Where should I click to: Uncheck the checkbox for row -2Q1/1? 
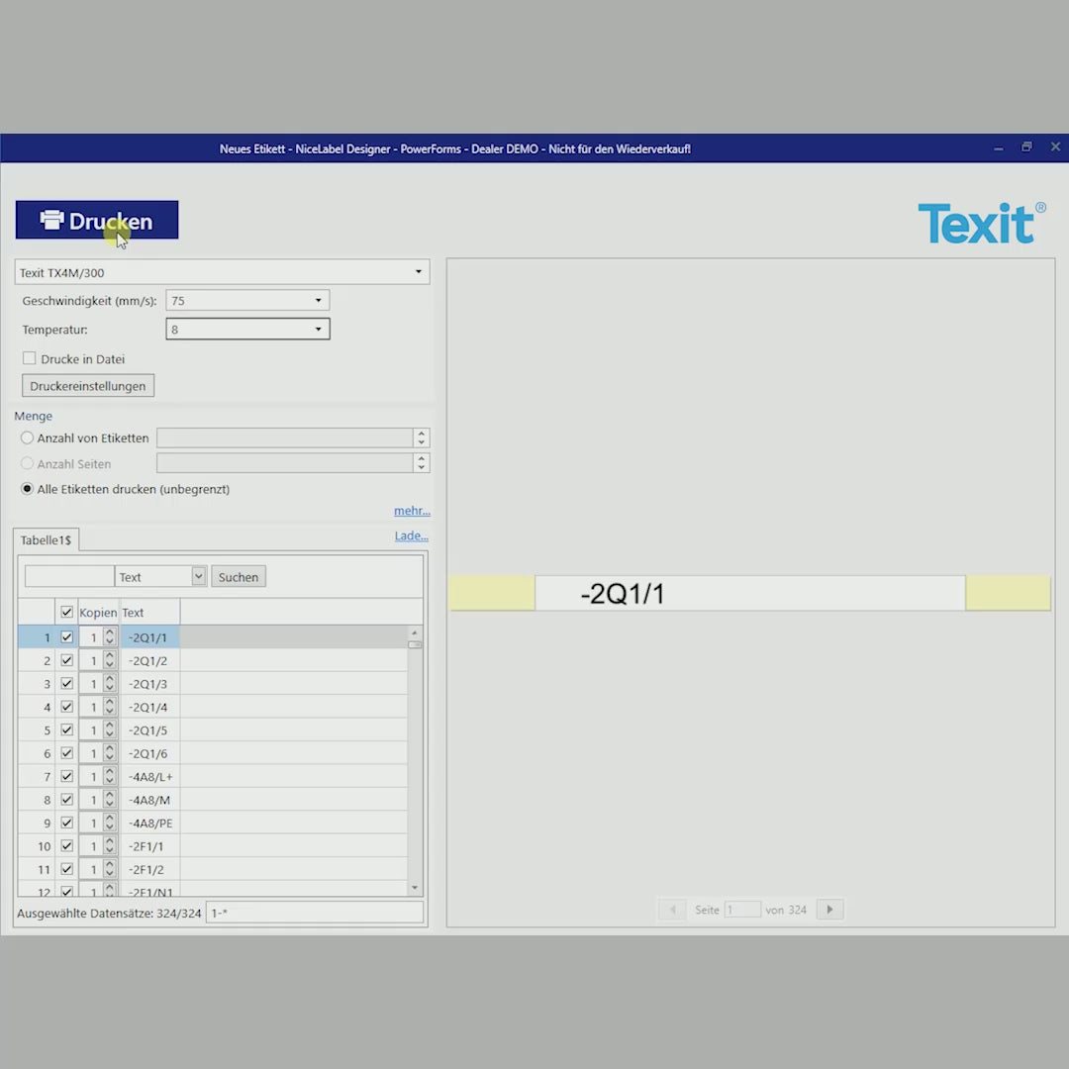[x=67, y=636]
